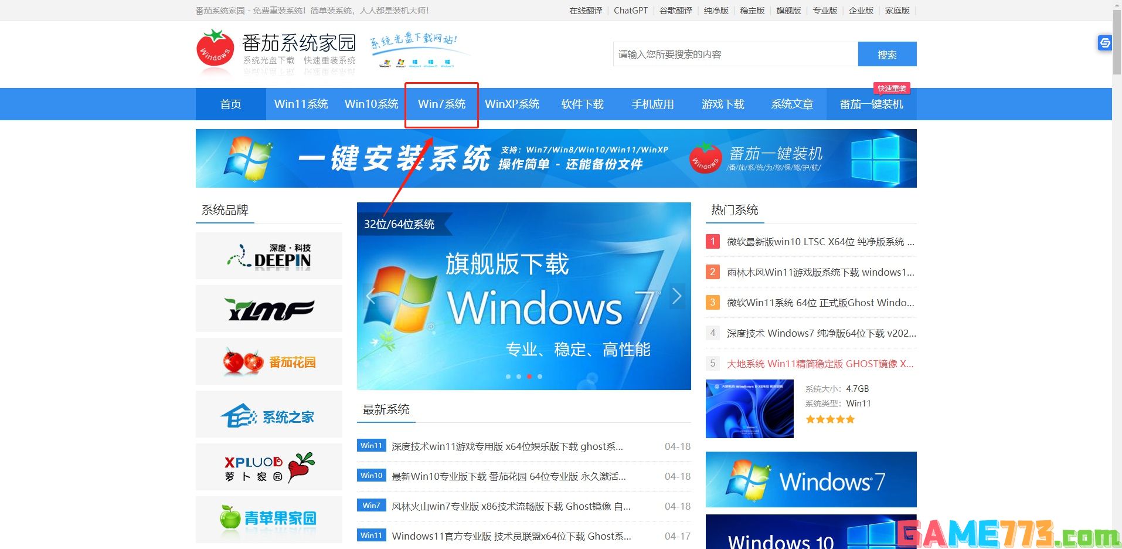1122x549 pixels.
Task: Open the WinXP系统 menu
Action: 512,104
